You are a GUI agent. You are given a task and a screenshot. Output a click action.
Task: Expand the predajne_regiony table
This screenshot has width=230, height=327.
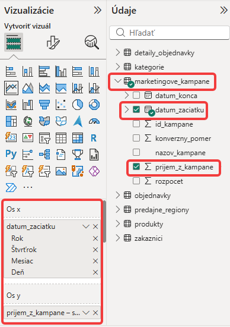tap(118, 209)
